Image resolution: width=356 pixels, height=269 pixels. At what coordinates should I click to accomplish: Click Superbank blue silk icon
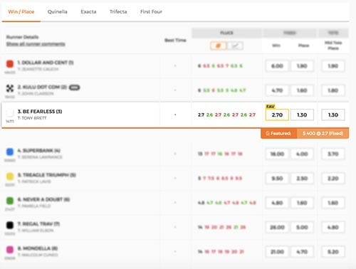pos(10,152)
